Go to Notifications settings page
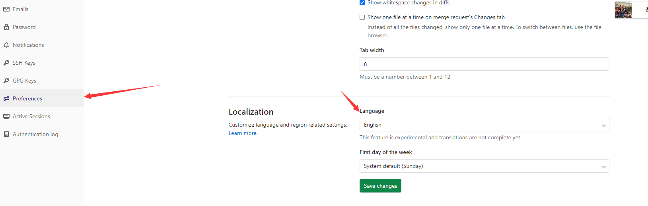 (28, 45)
